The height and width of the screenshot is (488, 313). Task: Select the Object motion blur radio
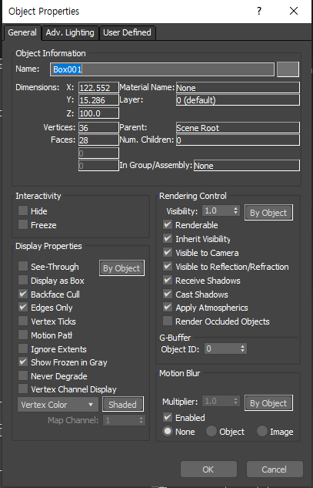pyautogui.click(x=211, y=432)
